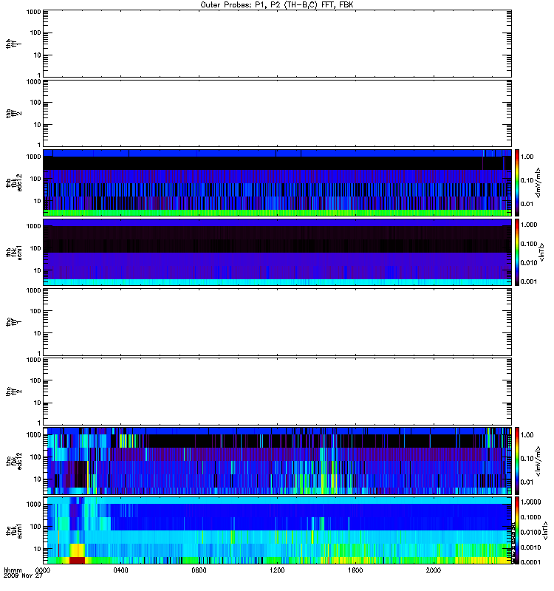This screenshot has height=591, width=554.
Task: Click '0.001' tick on thb scm1 color bar
Action: (529, 281)
